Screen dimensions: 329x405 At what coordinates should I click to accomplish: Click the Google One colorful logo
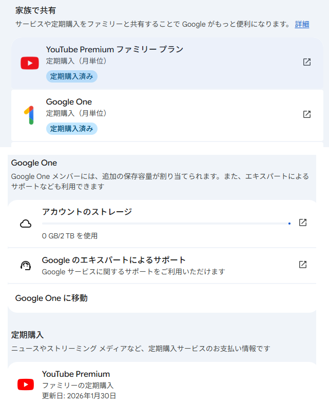click(x=29, y=115)
